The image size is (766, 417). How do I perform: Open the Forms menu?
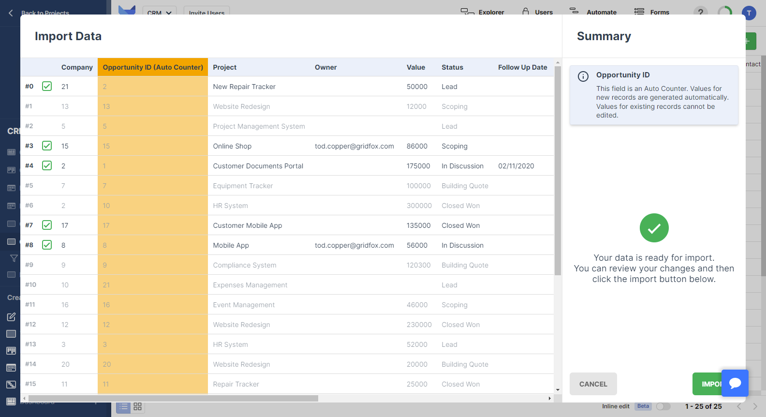pos(652,12)
